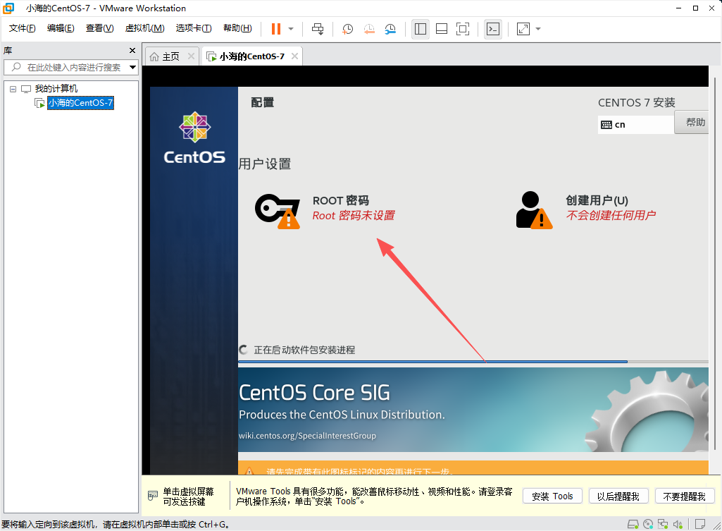This screenshot has width=722, height=531.
Task: Switch to the 小海的CentOS-7 tab
Action: (x=252, y=56)
